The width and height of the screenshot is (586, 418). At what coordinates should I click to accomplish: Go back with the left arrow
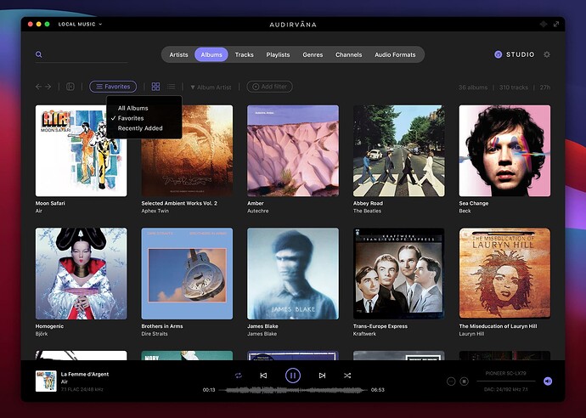pos(38,87)
